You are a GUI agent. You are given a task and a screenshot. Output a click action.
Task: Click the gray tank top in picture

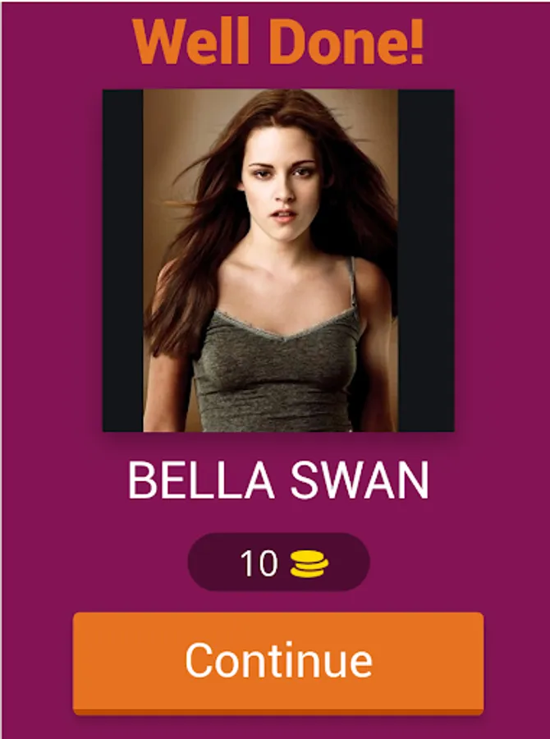278,372
